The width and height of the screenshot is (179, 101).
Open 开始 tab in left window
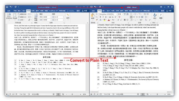pos(15,11)
